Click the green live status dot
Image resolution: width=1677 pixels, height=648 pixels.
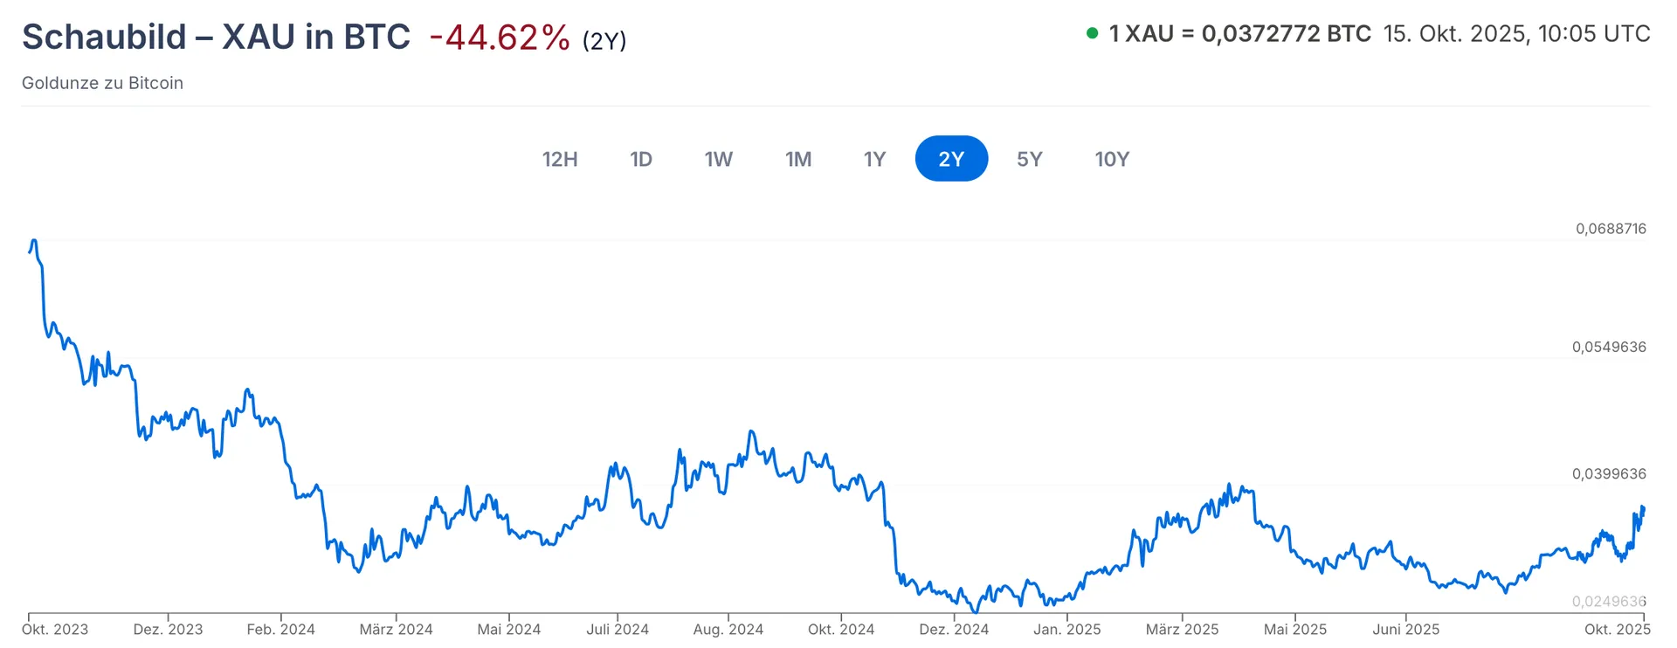coord(1092,34)
